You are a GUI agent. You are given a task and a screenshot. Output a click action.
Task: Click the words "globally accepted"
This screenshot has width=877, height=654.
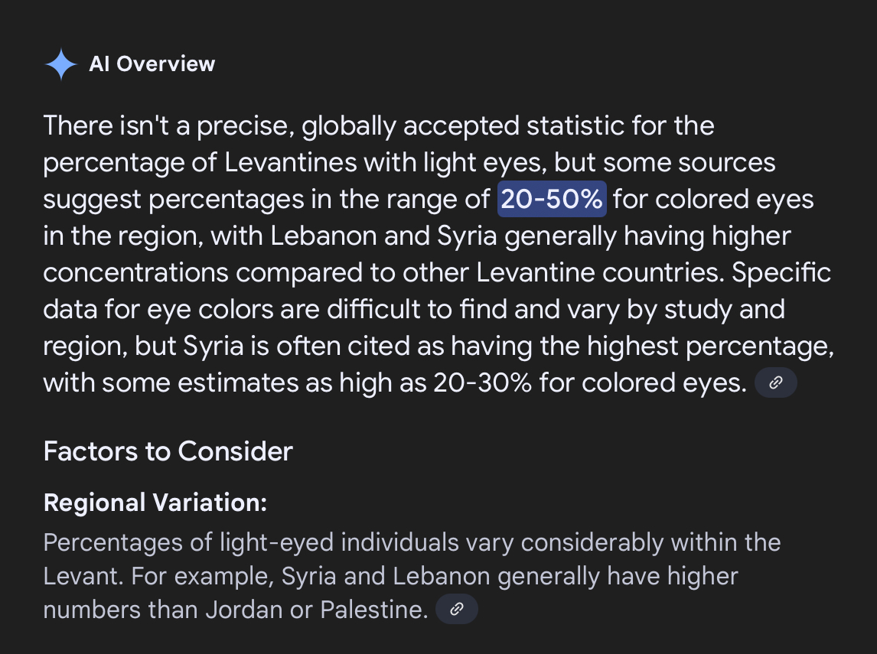pos(401,126)
